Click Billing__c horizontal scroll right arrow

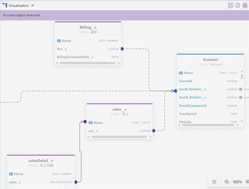point(119,63)
